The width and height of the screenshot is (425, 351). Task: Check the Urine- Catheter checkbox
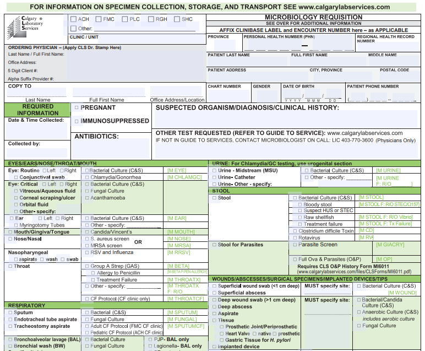tap(214, 177)
